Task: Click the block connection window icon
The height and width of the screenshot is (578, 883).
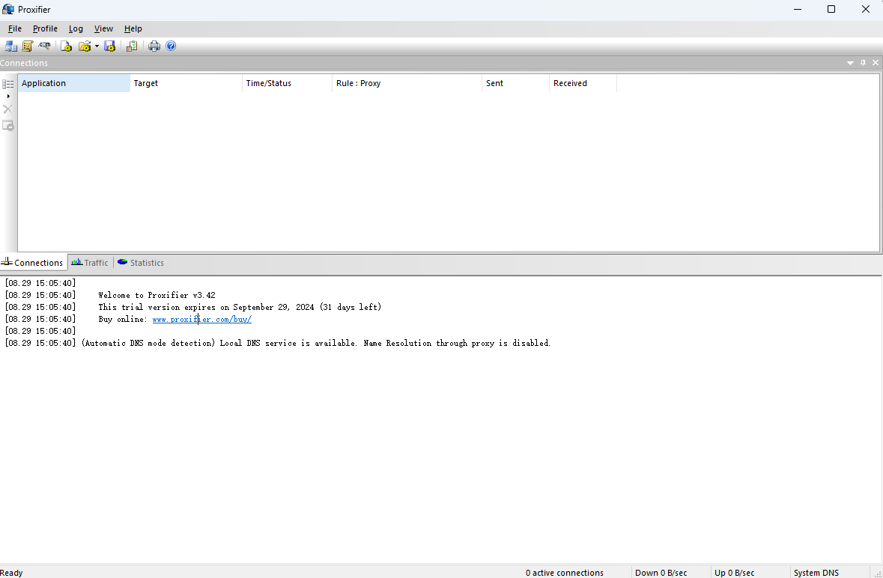Action: (x=8, y=125)
